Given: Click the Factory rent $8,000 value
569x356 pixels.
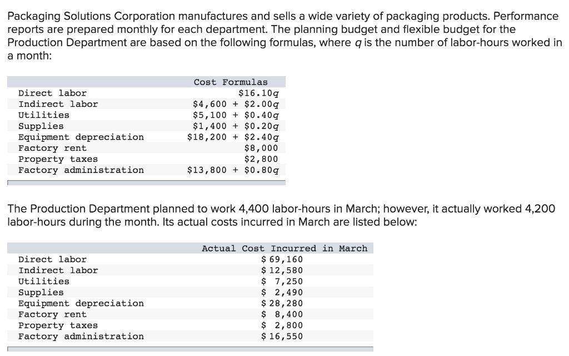Looking at the screenshot, I should pyautogui.click(x=261, y=148).
